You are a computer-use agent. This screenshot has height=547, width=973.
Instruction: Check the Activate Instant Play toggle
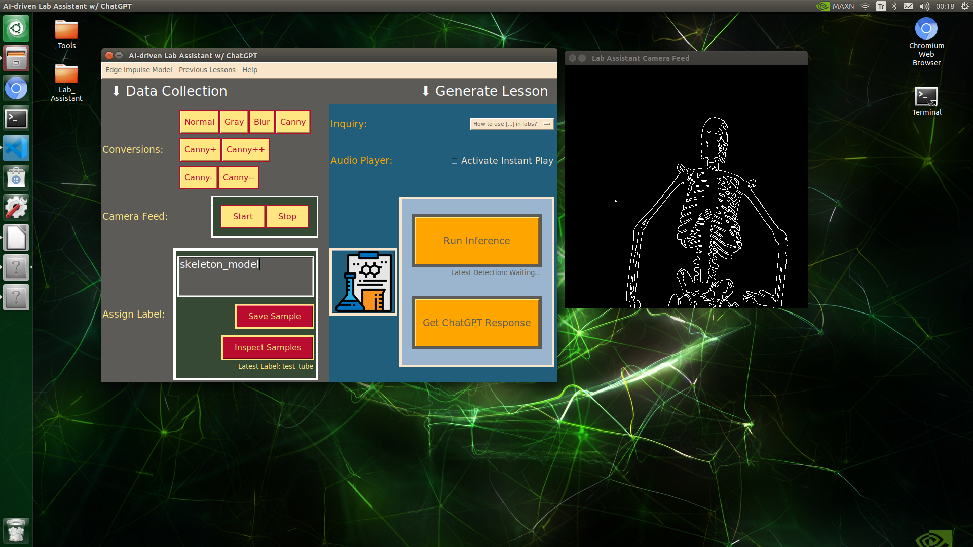click(x=455, y=160)
